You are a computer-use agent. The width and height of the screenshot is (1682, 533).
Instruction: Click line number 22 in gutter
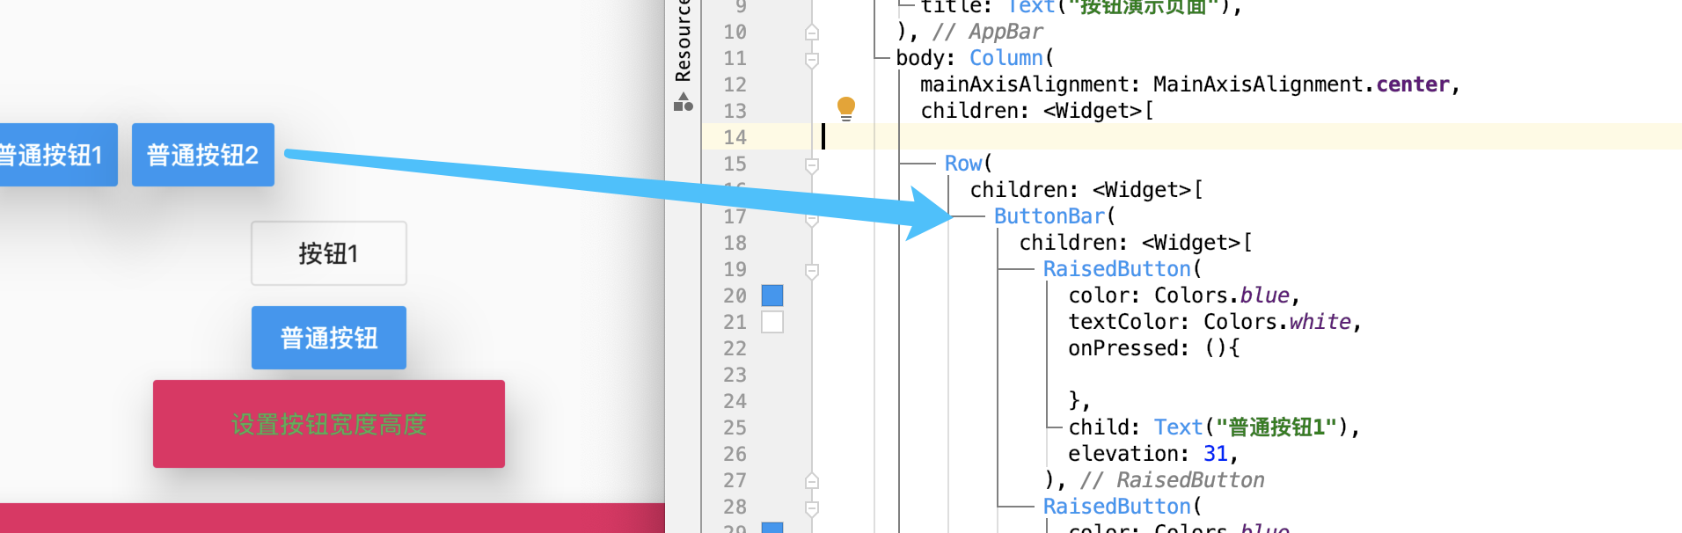[735, 348]
